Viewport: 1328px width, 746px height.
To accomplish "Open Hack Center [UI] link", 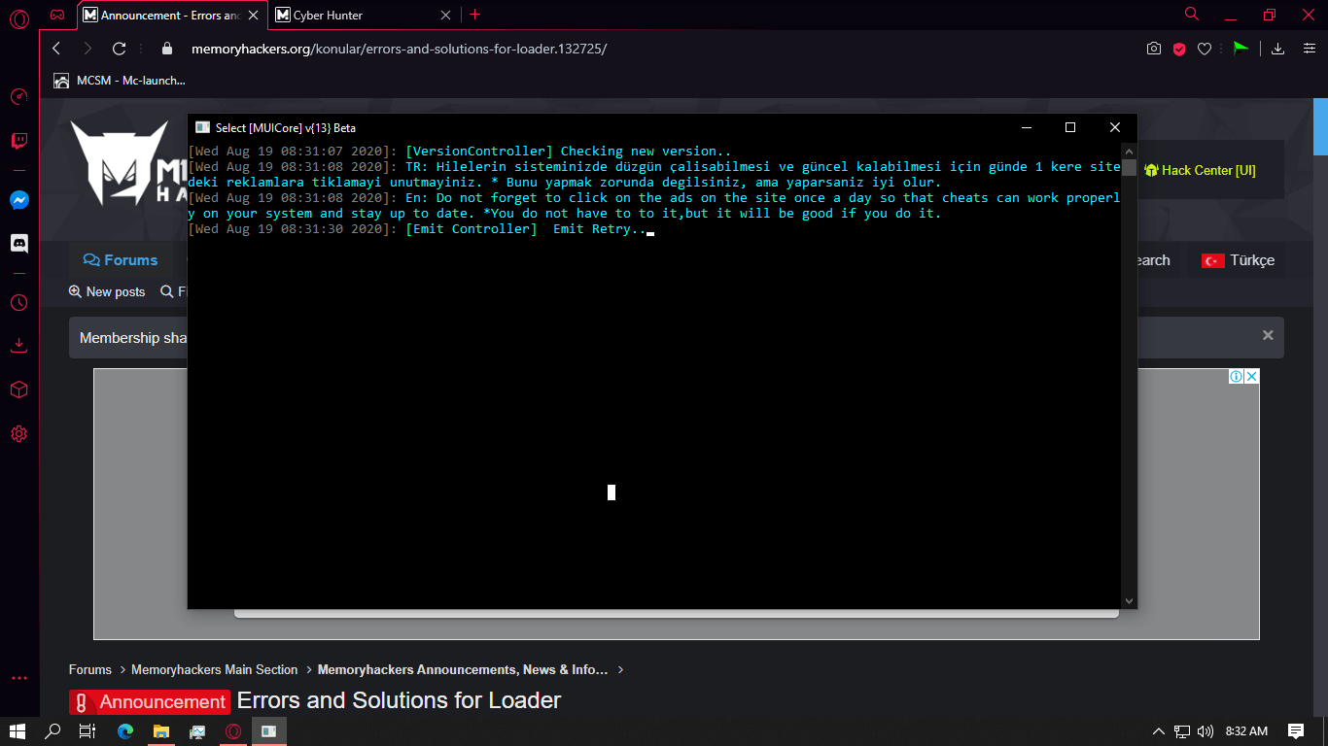I will [1200, 170].
